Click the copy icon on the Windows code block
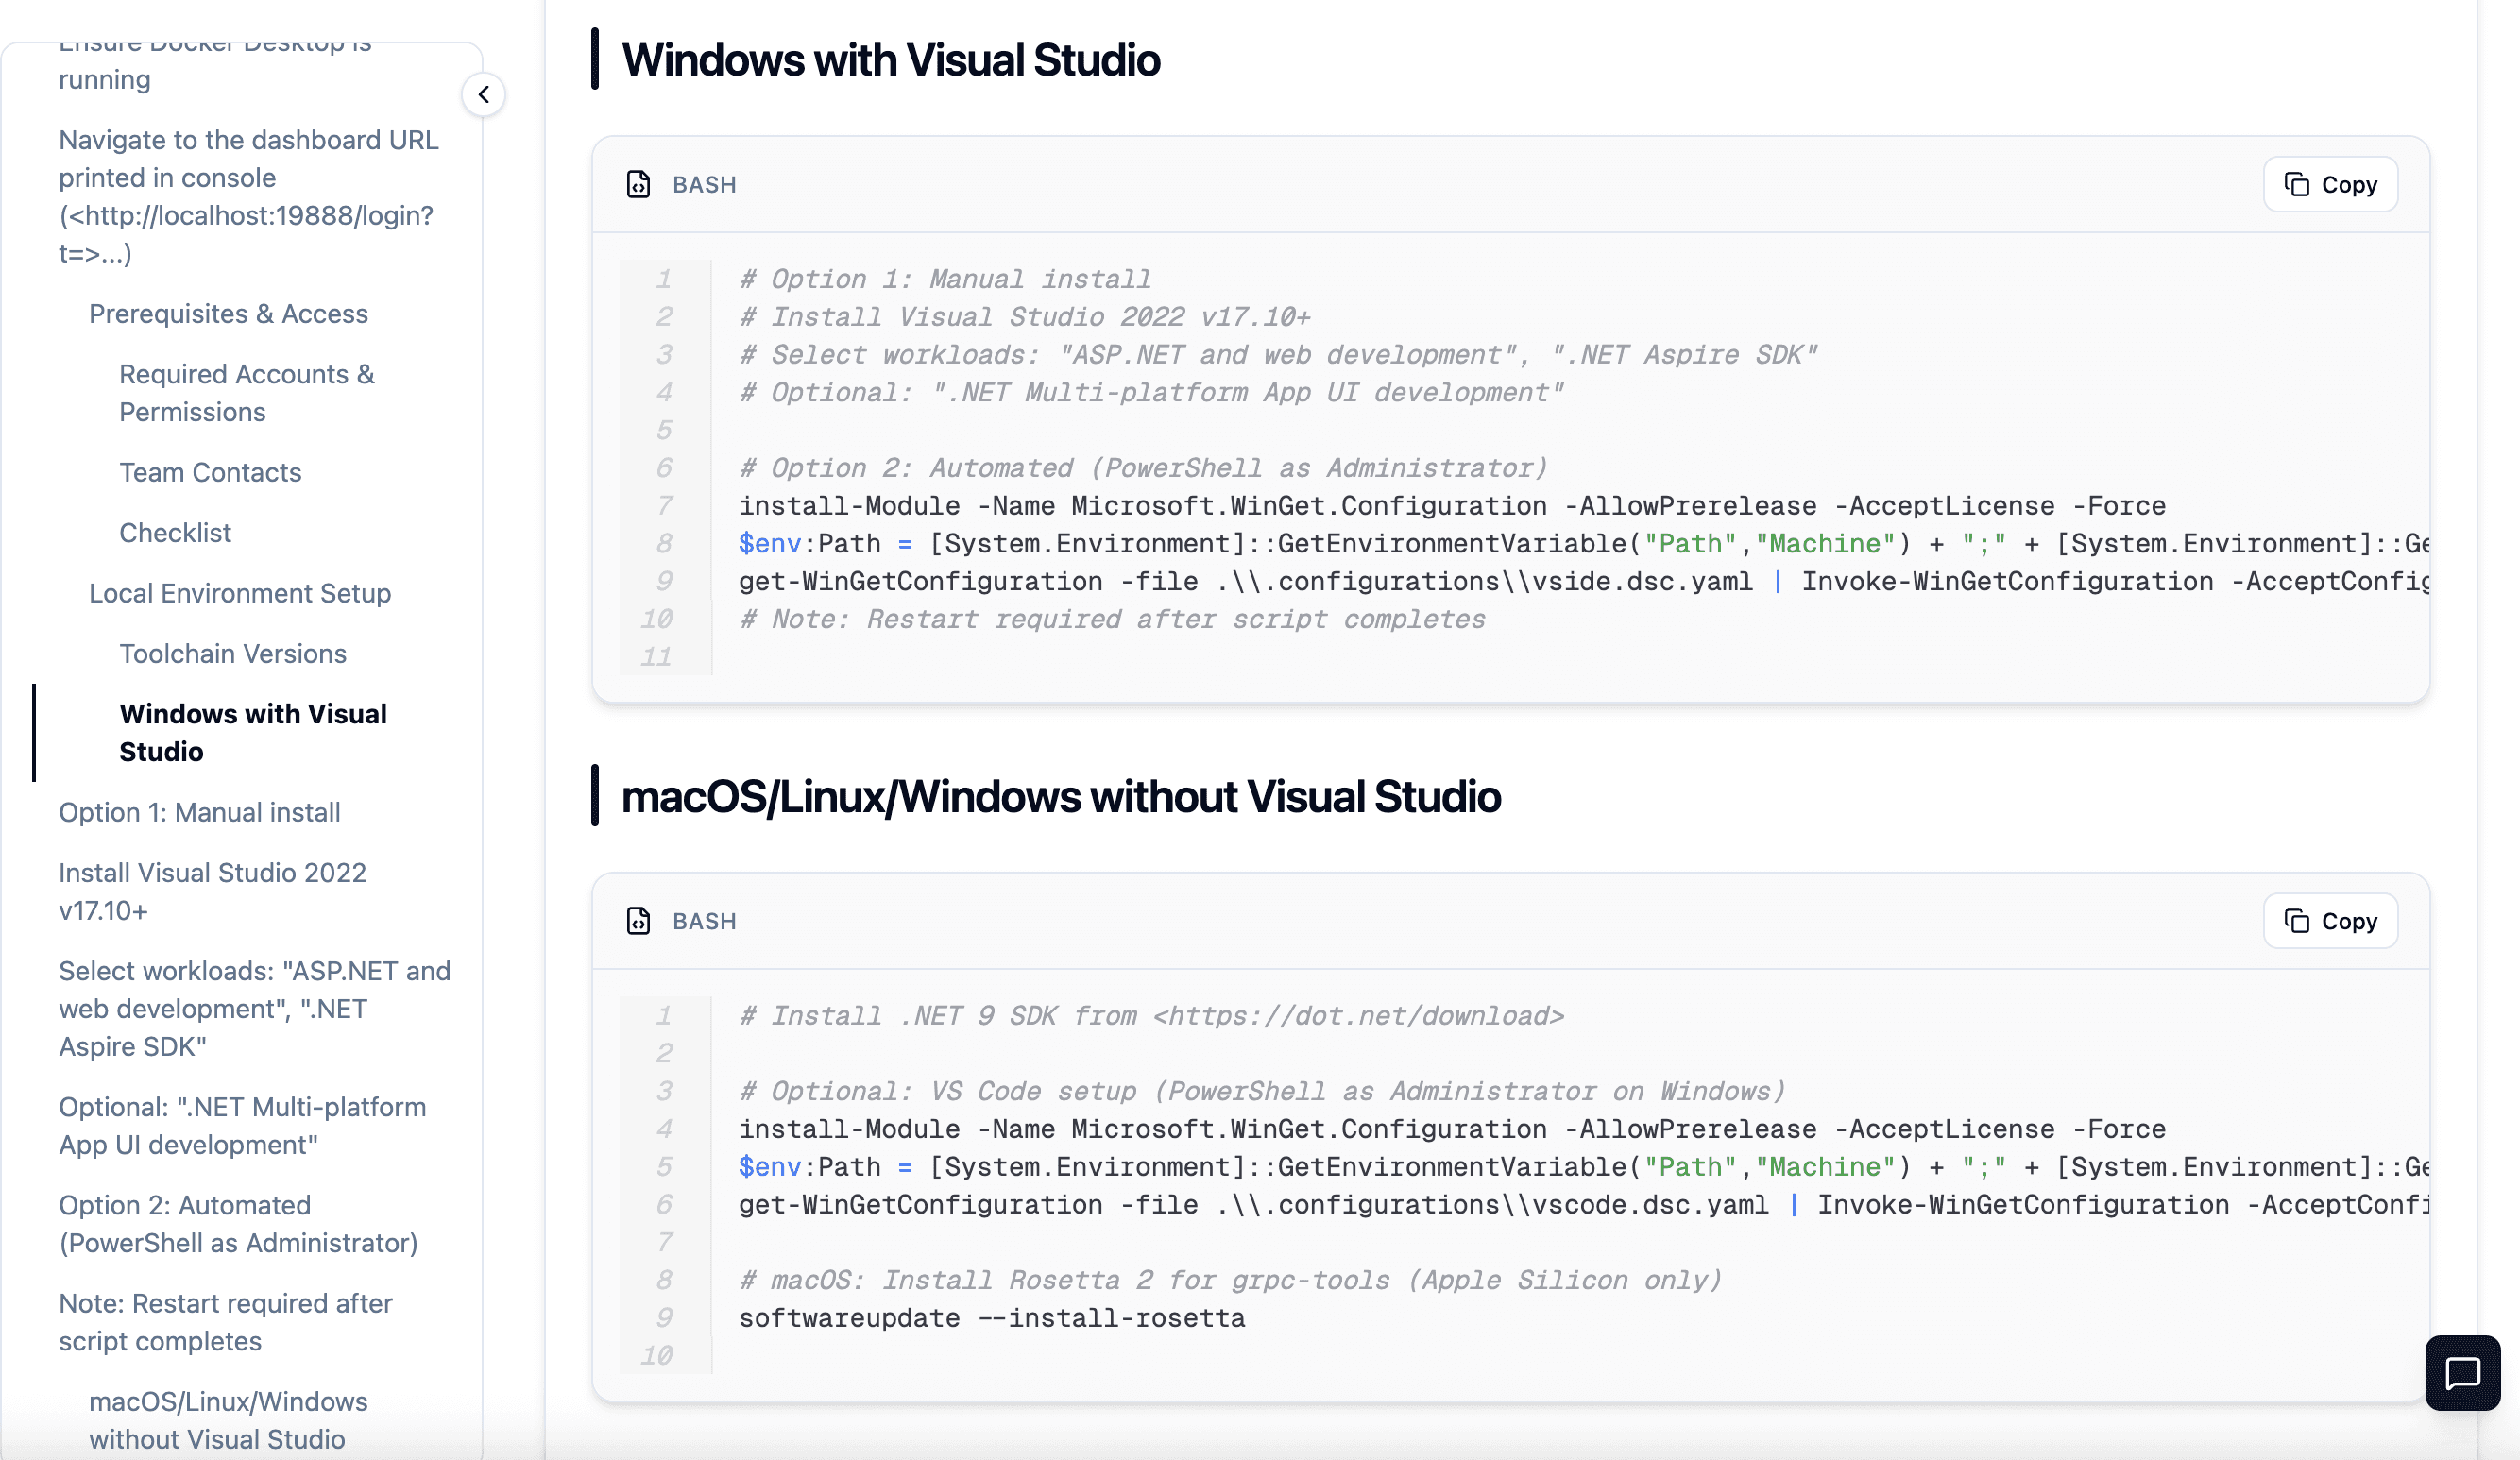 [2297, 184]
